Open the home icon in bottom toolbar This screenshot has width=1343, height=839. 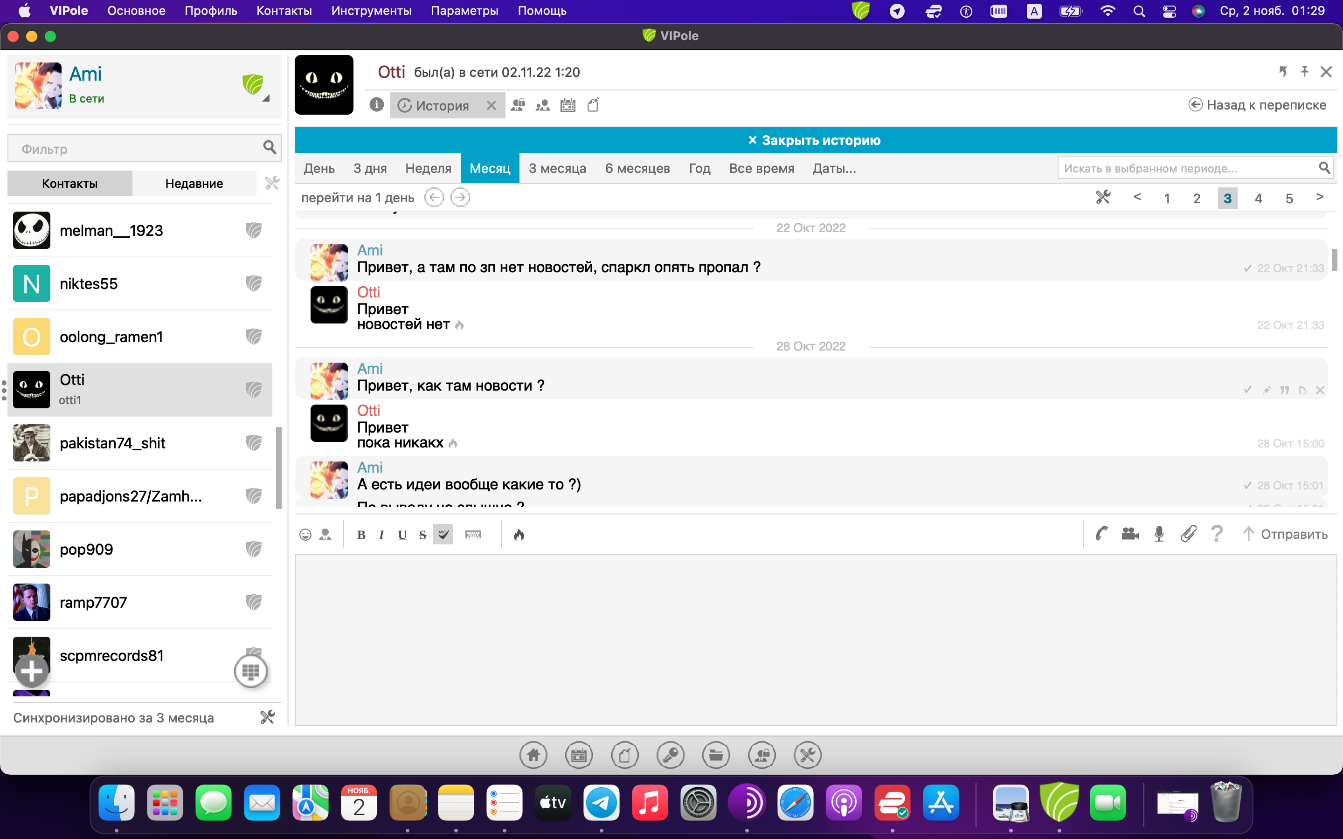point(533,755)
